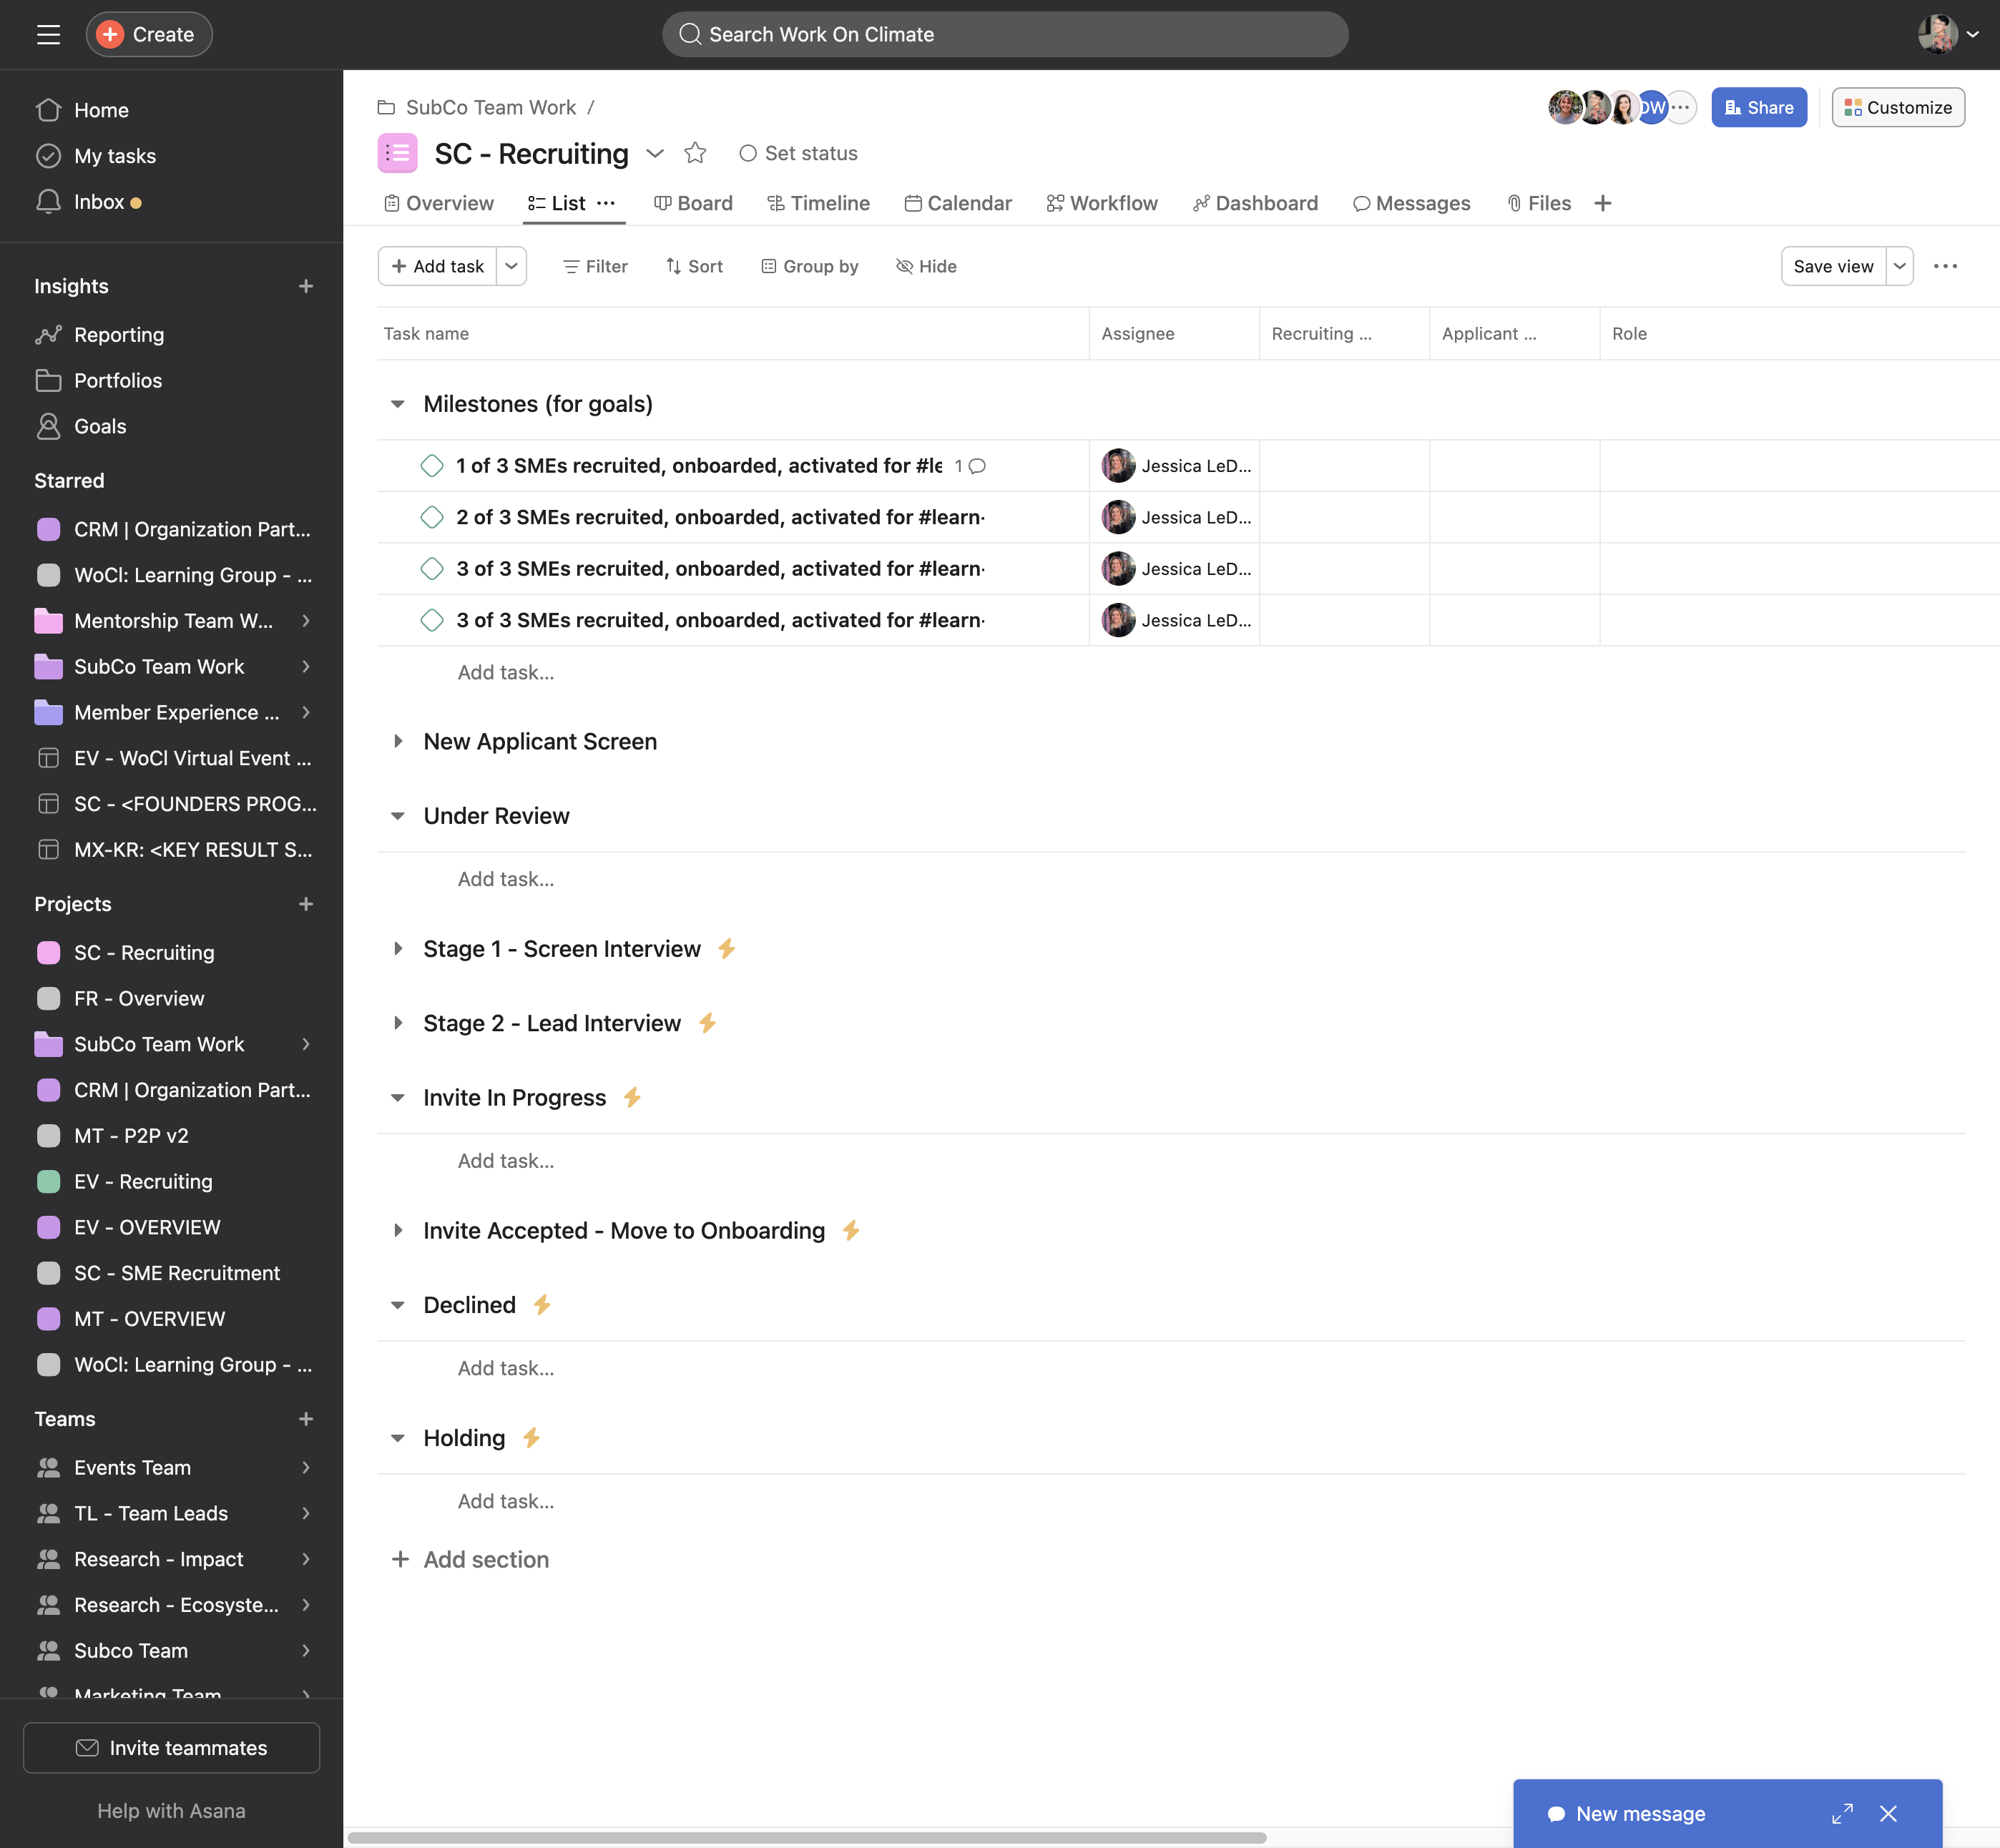The width and height of the screenshot is (2000, 1848).
Task: Click Add task button
Action: (438, 266)
